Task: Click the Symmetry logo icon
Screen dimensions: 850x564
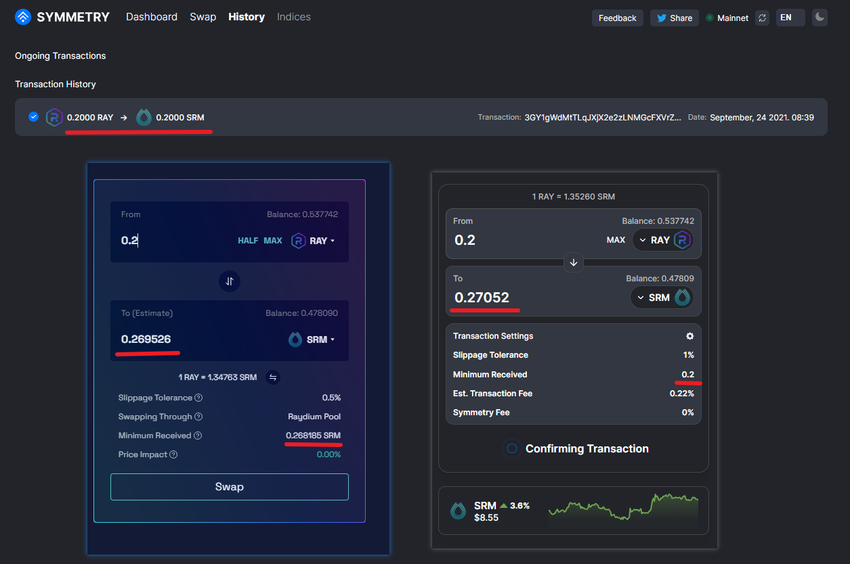Action: coord(23,17)
